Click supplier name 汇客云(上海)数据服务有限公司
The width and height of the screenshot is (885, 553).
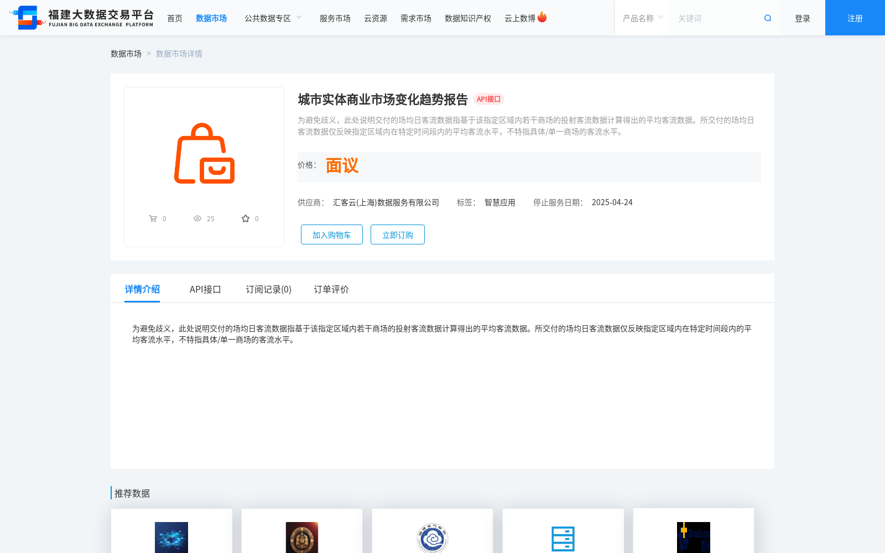pyautogui.click(x=386, y=202)
